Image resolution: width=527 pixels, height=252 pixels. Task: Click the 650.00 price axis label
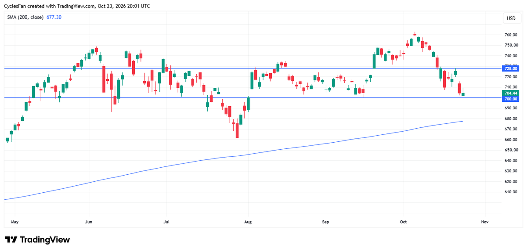[510, 150]
